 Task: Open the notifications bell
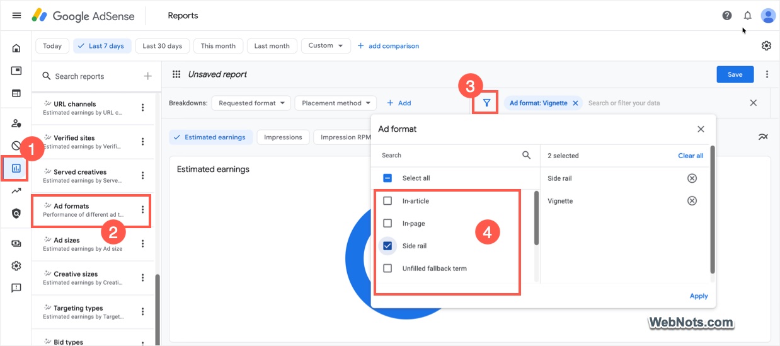(x=747, y=15)
